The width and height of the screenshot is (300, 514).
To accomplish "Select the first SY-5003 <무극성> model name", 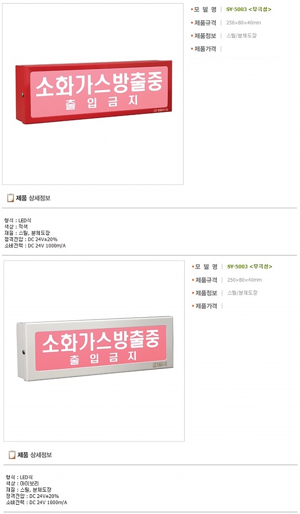I will pyautogui.click(x=249, y=9).
